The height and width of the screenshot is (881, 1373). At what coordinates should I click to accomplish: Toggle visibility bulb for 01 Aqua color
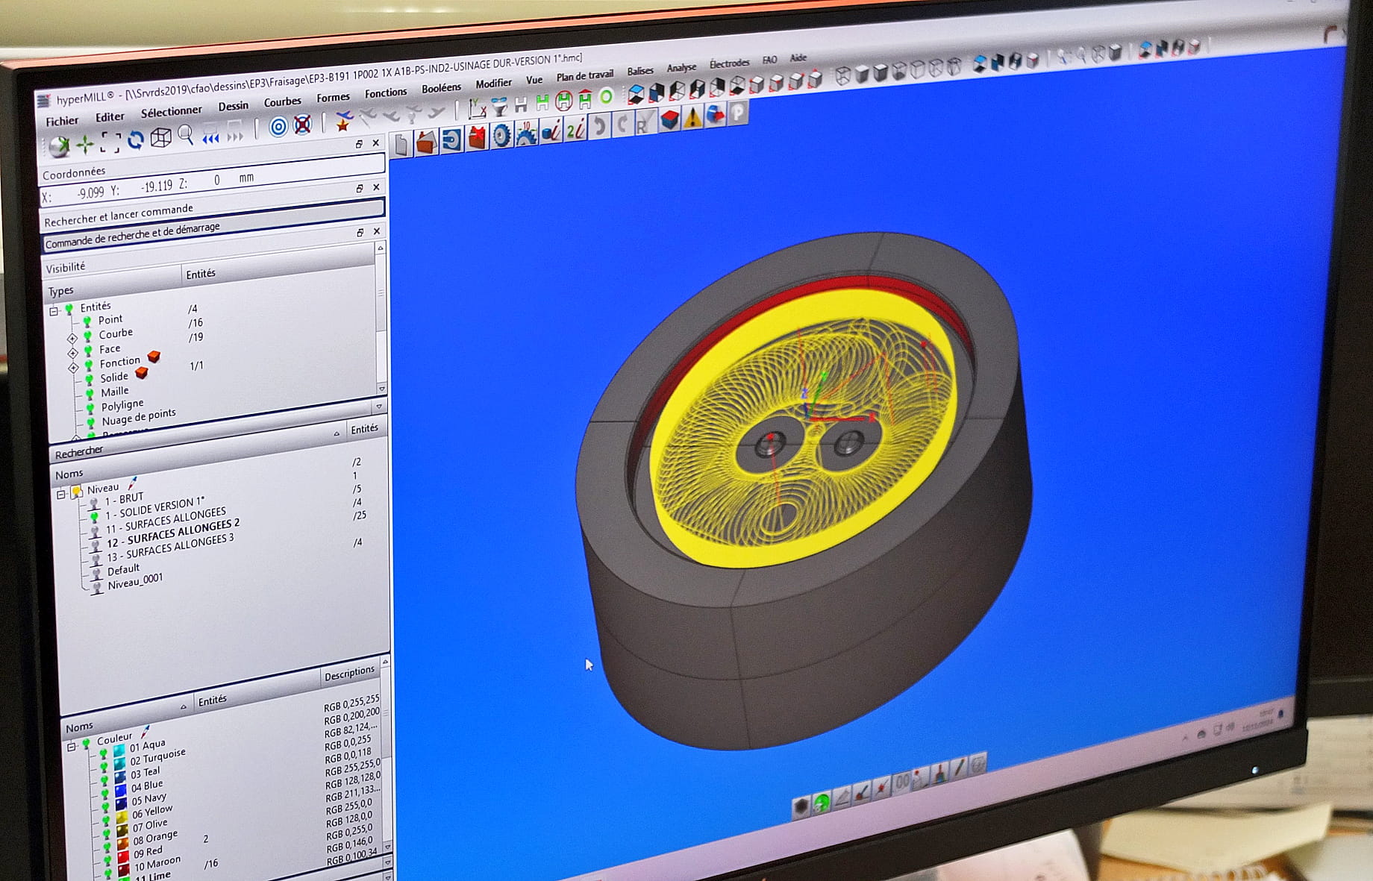(x=104, y=753)
